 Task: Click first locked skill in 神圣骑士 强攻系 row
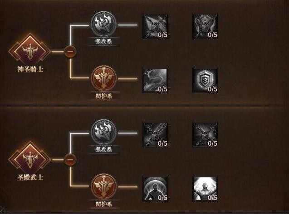(155, 26)
